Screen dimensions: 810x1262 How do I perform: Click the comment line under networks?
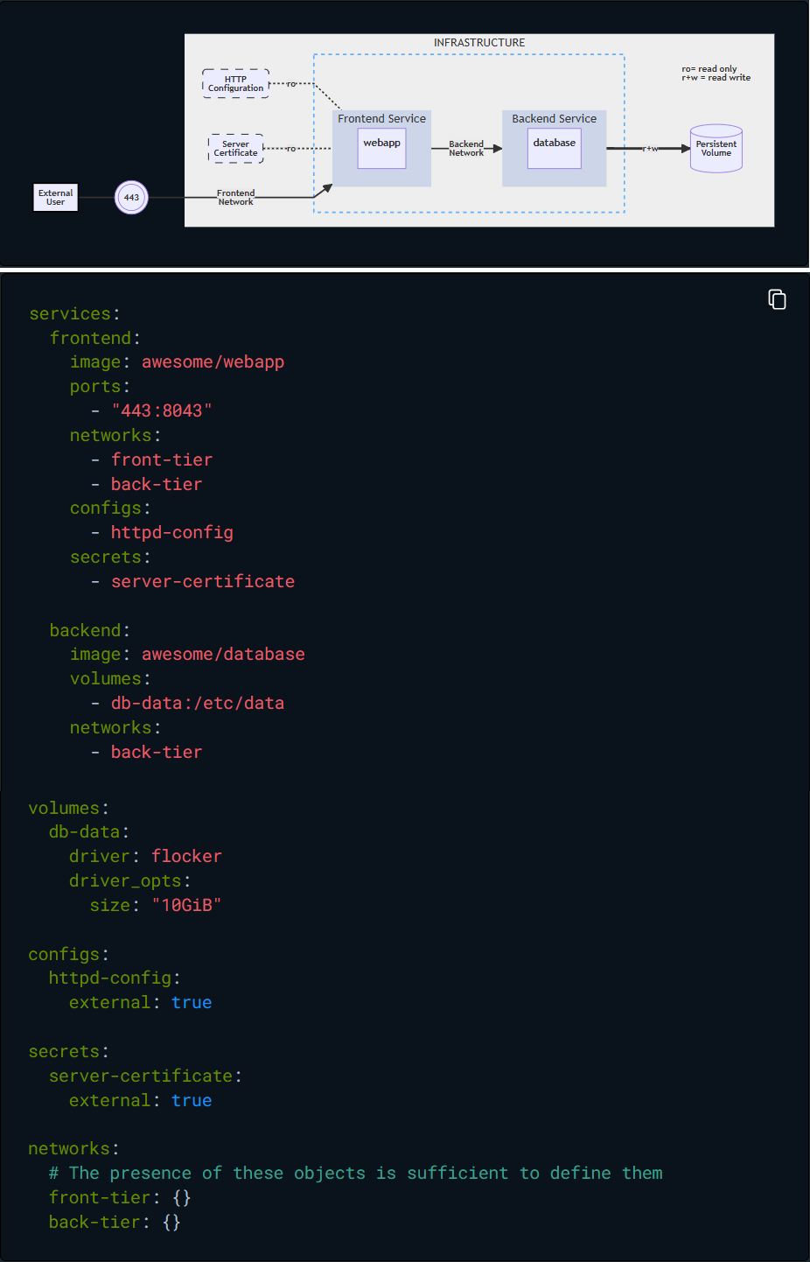pyautogui.click(x=355, y=1174)
